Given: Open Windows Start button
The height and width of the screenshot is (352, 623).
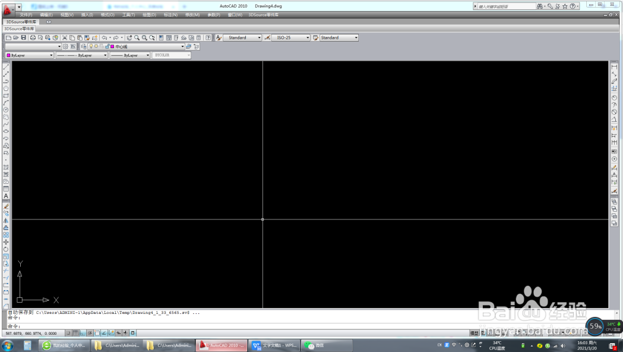Looking at the screenshot, I should coord(7,345).
